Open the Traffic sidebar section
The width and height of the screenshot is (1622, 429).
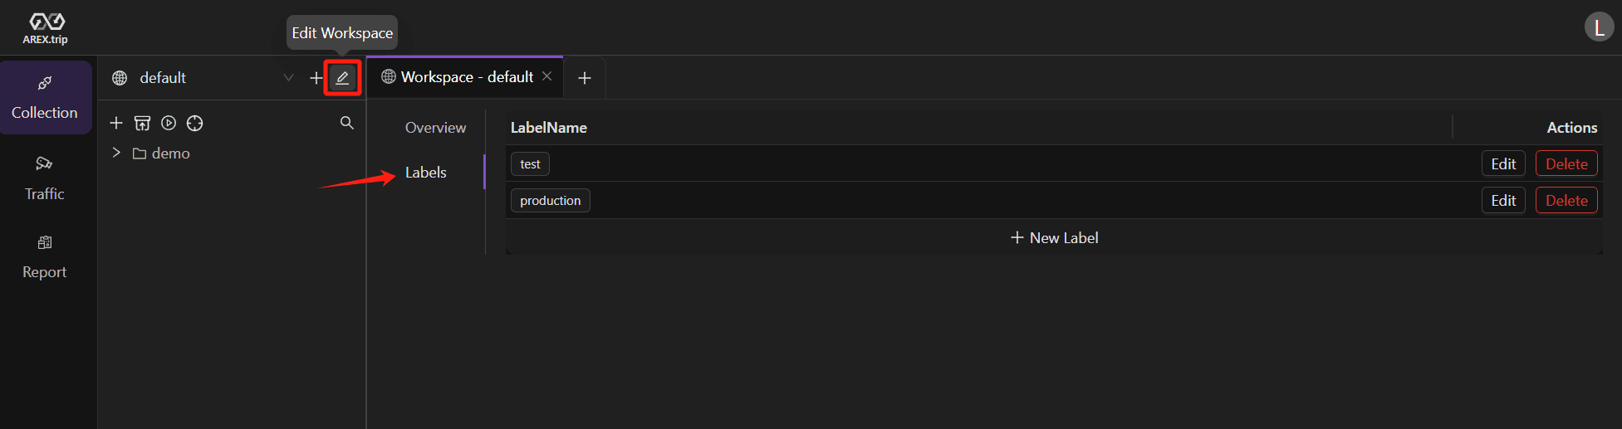(45, 178)
